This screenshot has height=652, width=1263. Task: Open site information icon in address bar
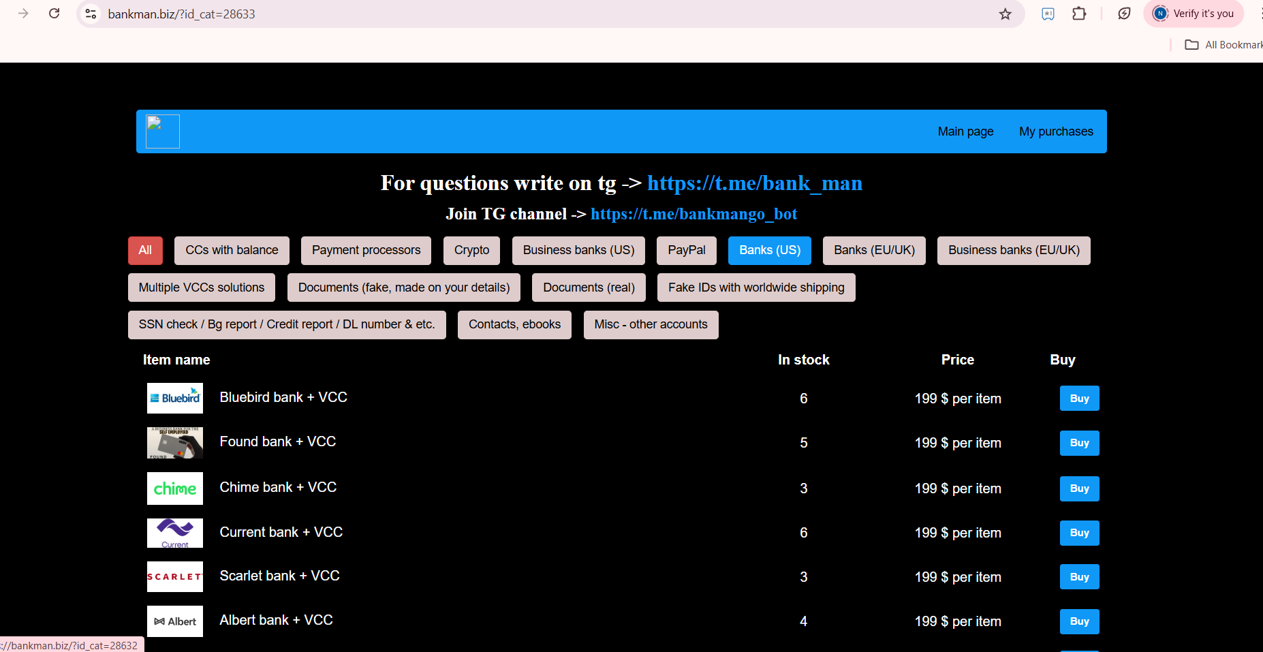(x=91, y=14)
